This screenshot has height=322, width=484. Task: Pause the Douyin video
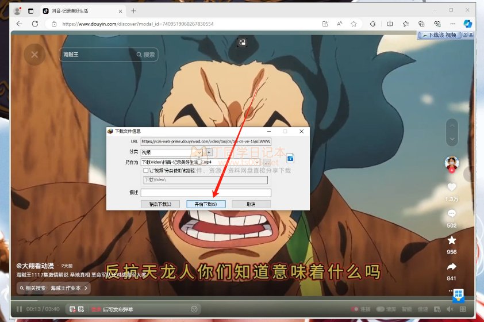pyautogui.click(x=19, y=309)
